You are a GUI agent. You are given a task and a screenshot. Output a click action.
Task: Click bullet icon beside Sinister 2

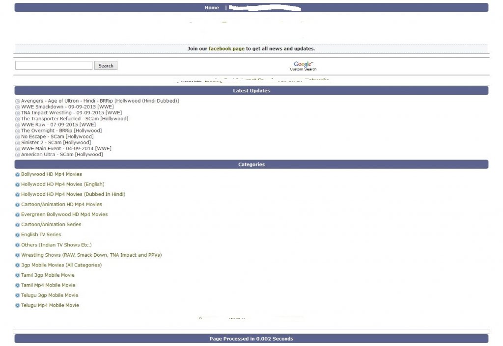(17, 143)
